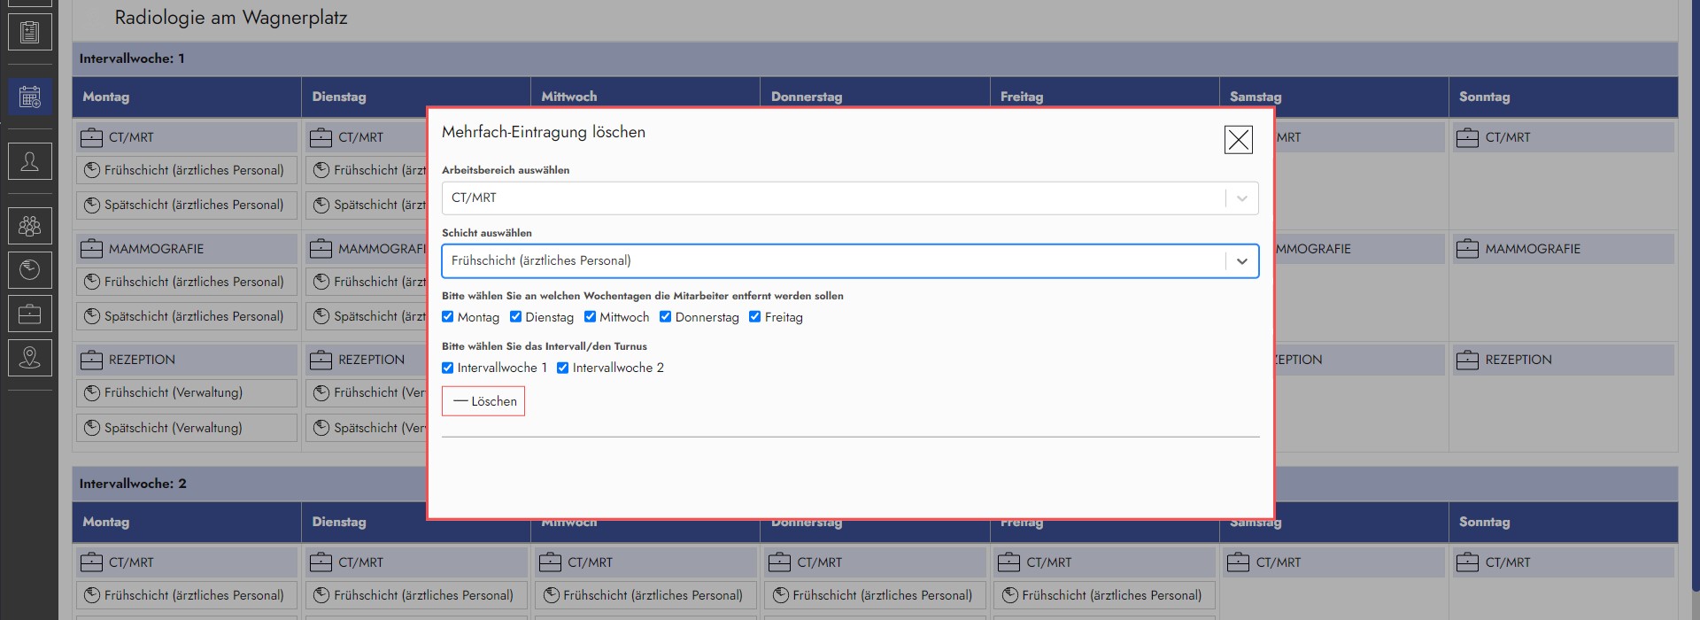Click the REZEPTION briefcase icon under Montag
Screen dimensions: 1700x620
click(x=92, y=360)
